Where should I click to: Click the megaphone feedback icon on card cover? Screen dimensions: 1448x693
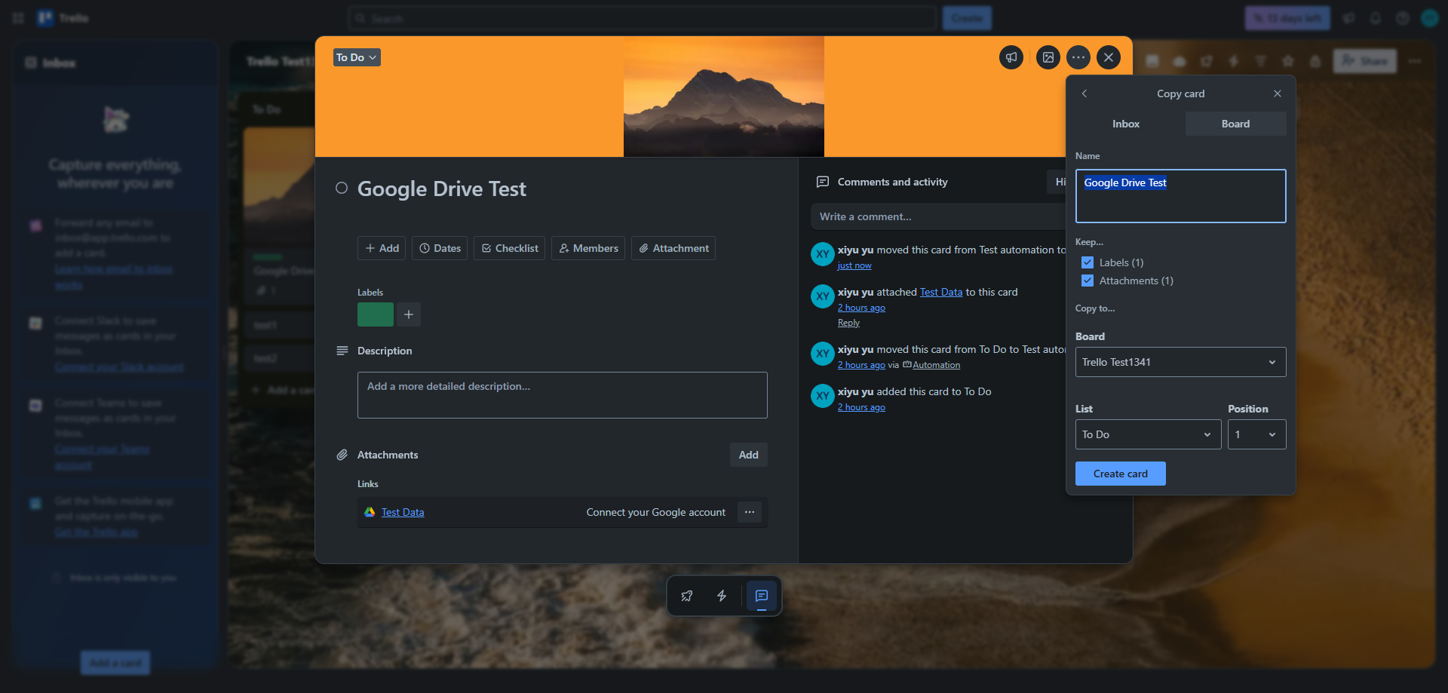click(1011, 57)
